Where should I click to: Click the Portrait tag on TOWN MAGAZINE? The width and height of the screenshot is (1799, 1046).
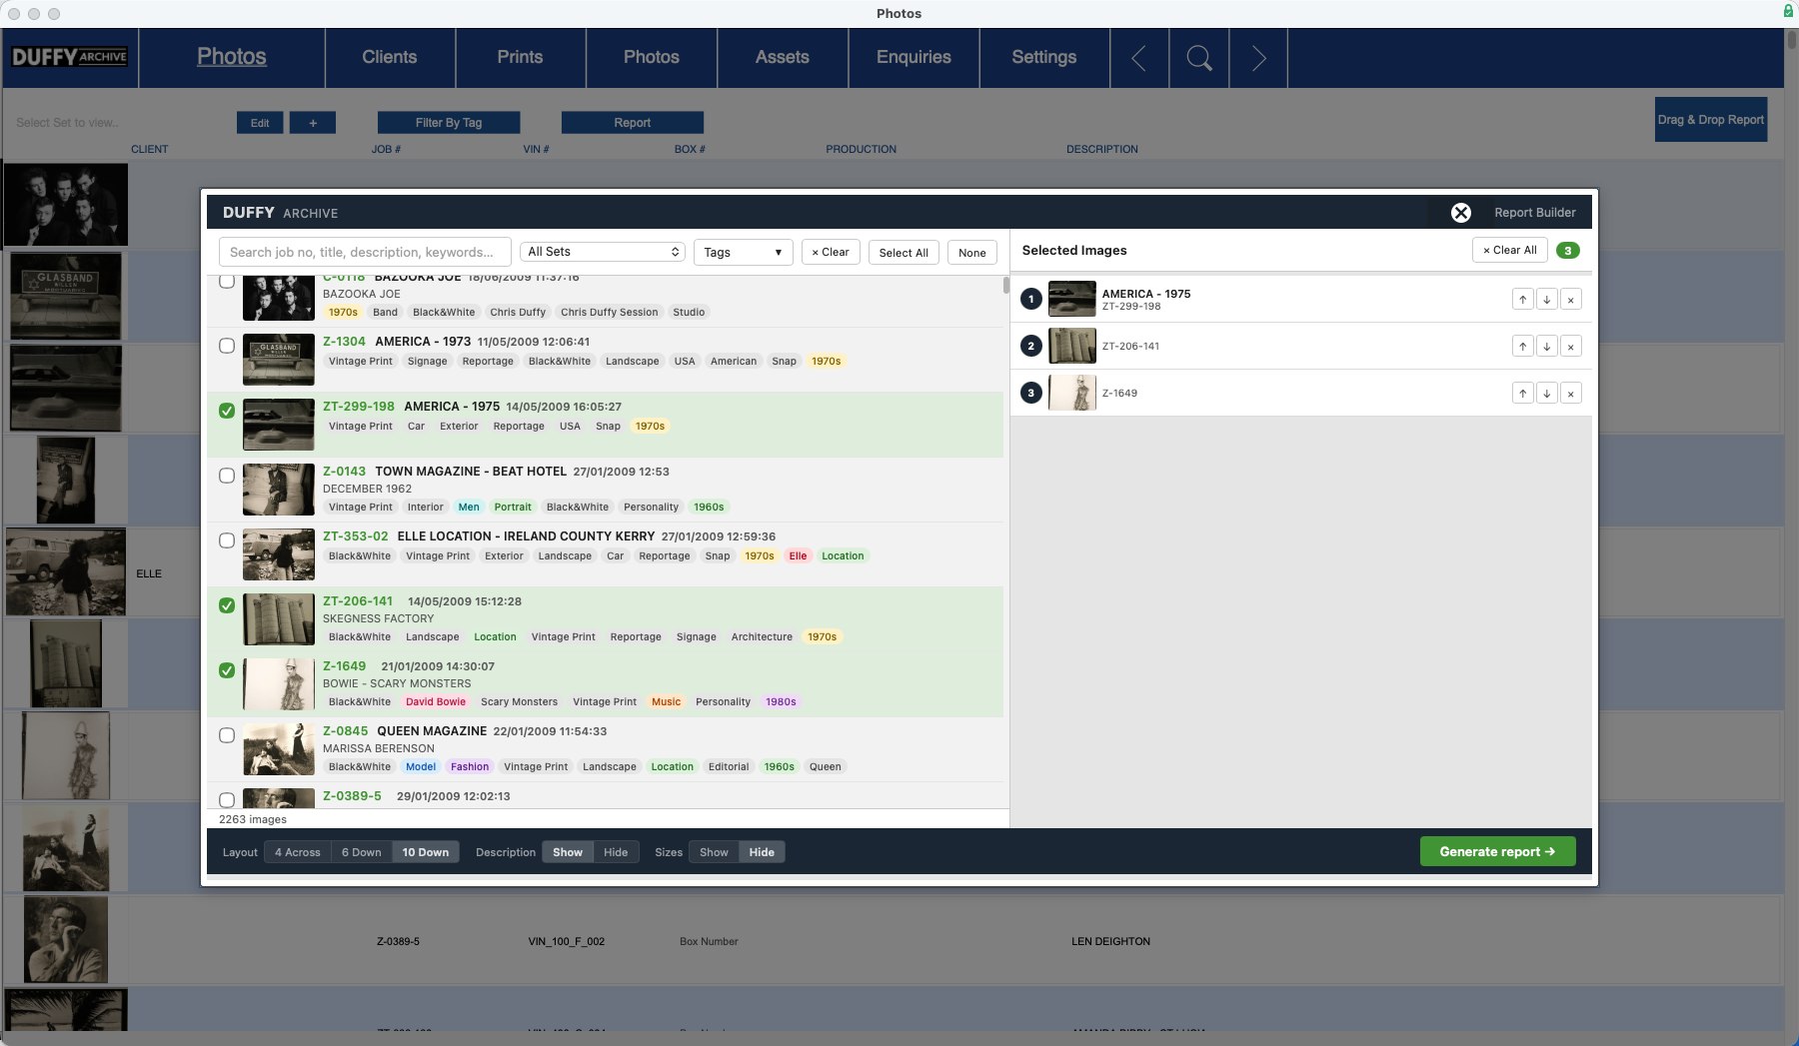pyautogui.click(x=513, y=507)
